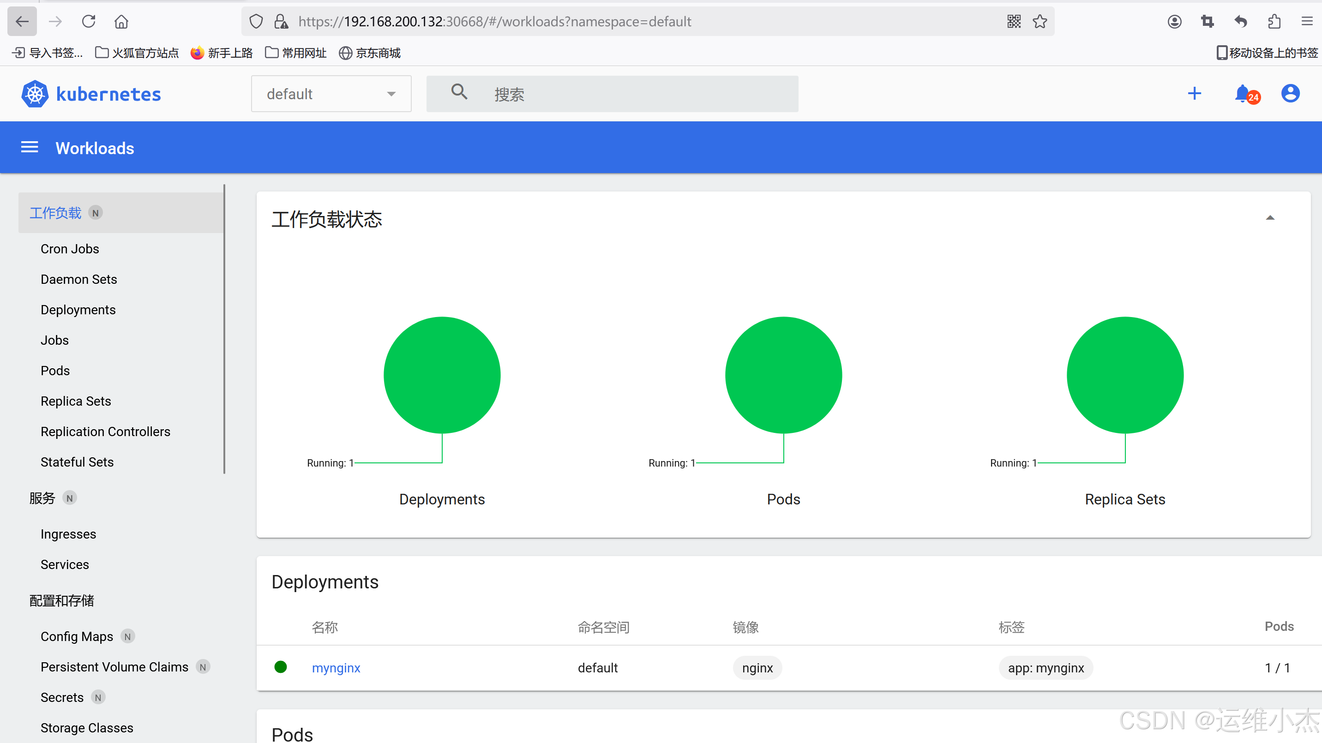
Task: Open the browser extensions puzzle icon
Action: pyautogui.click(x=1274, y=22)
